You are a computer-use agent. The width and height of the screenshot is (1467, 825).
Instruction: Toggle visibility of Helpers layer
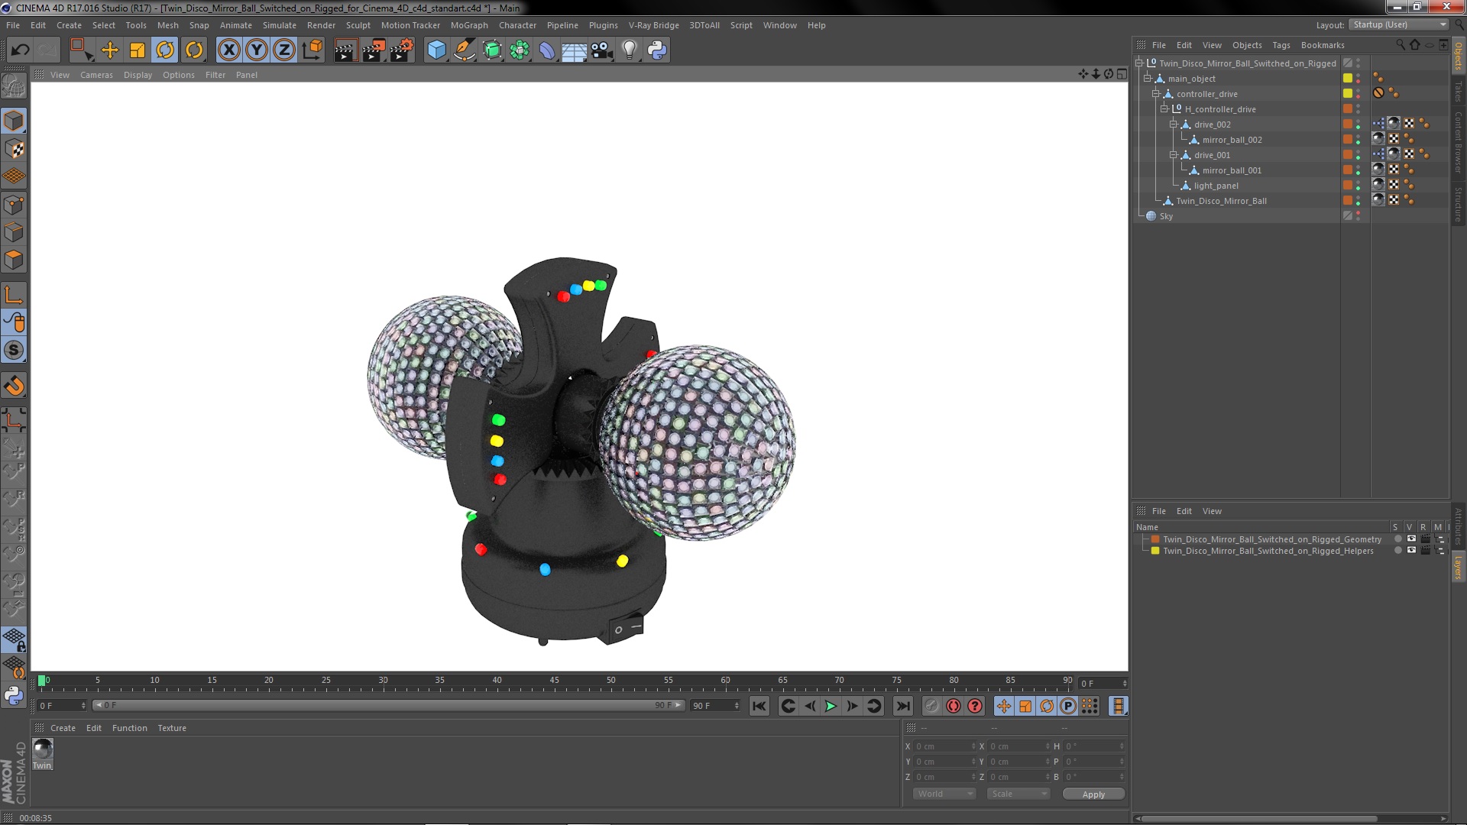click(1411, 551)
